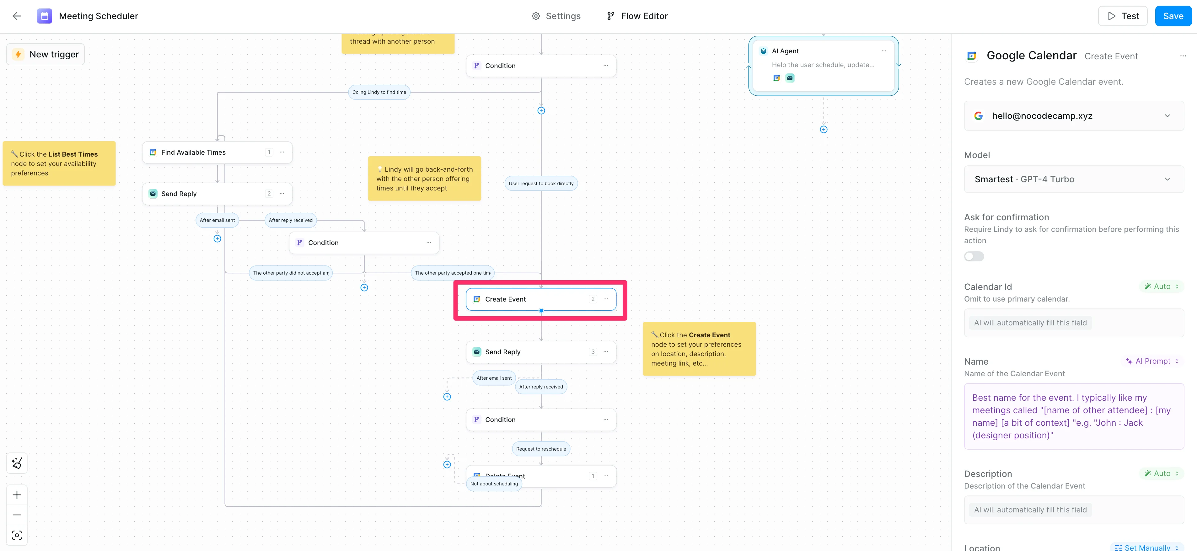Click the fit-to-view icon

click(x=17, y=535)
